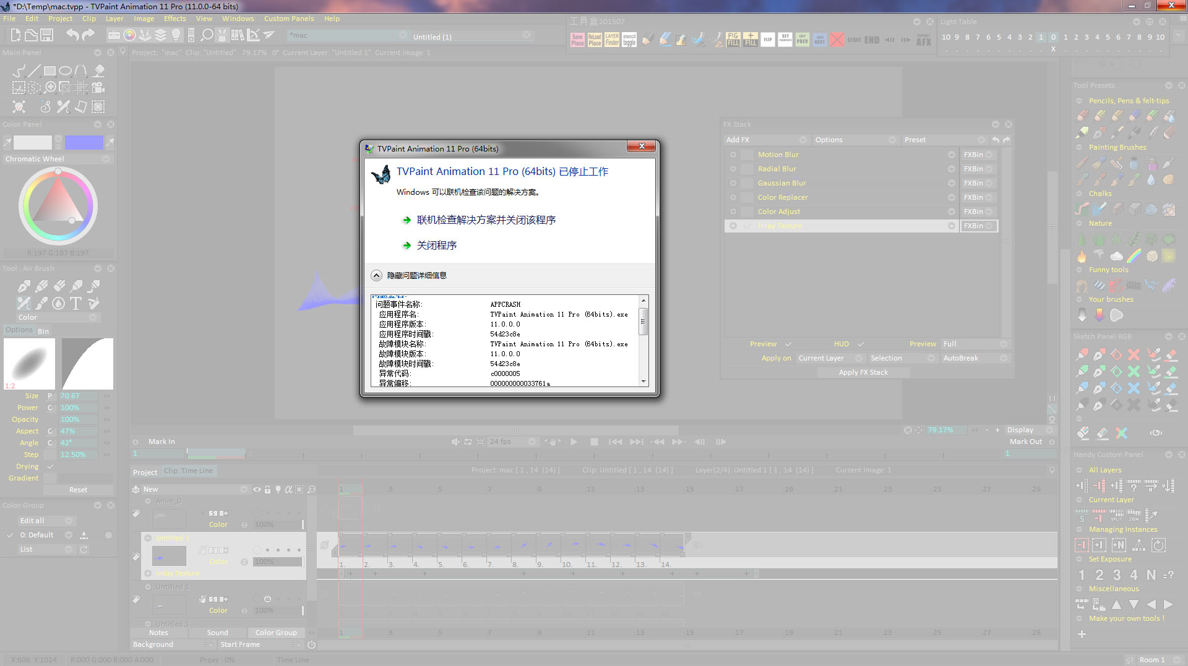
Task: Click the red X delete icon in toolbar
Action: 837,40
